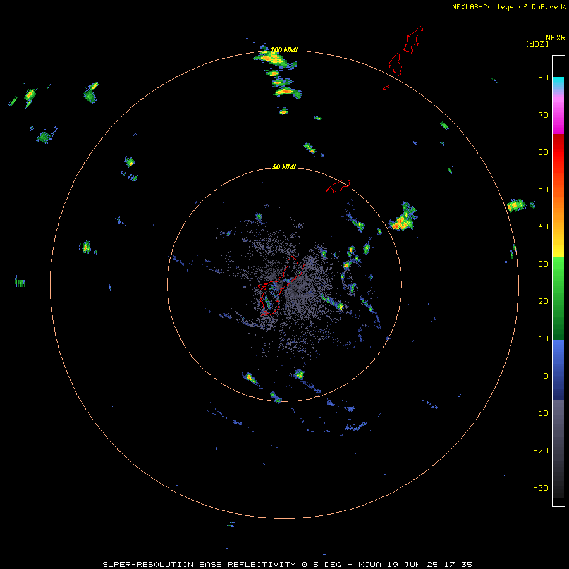Click the 80 dBZ scale value

coord(543,78)
